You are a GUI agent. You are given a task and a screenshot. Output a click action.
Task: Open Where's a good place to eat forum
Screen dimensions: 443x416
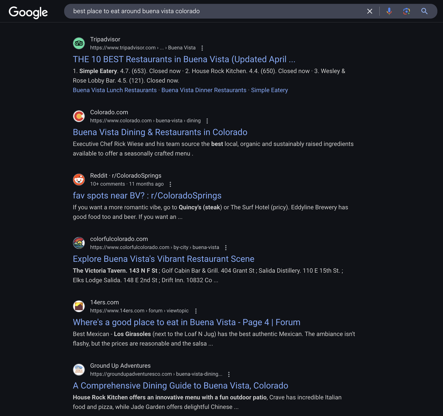(187, 322)
